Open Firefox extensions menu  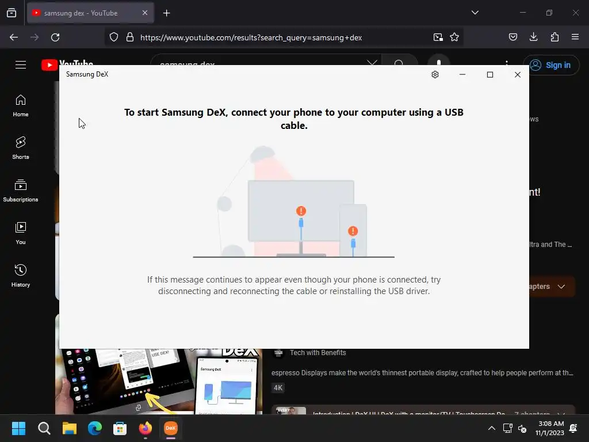click(x=554, y=37)
